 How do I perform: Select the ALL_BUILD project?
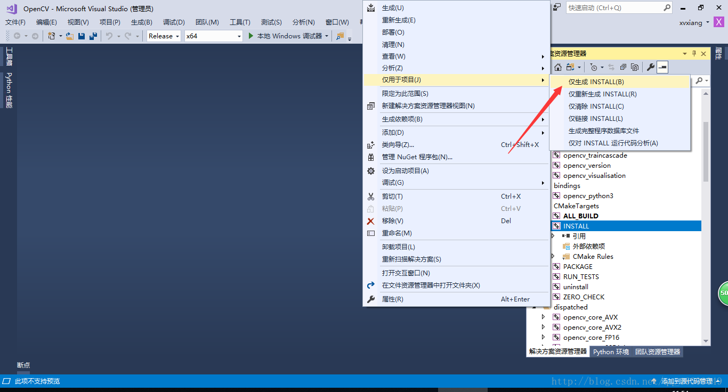[580, 216]
